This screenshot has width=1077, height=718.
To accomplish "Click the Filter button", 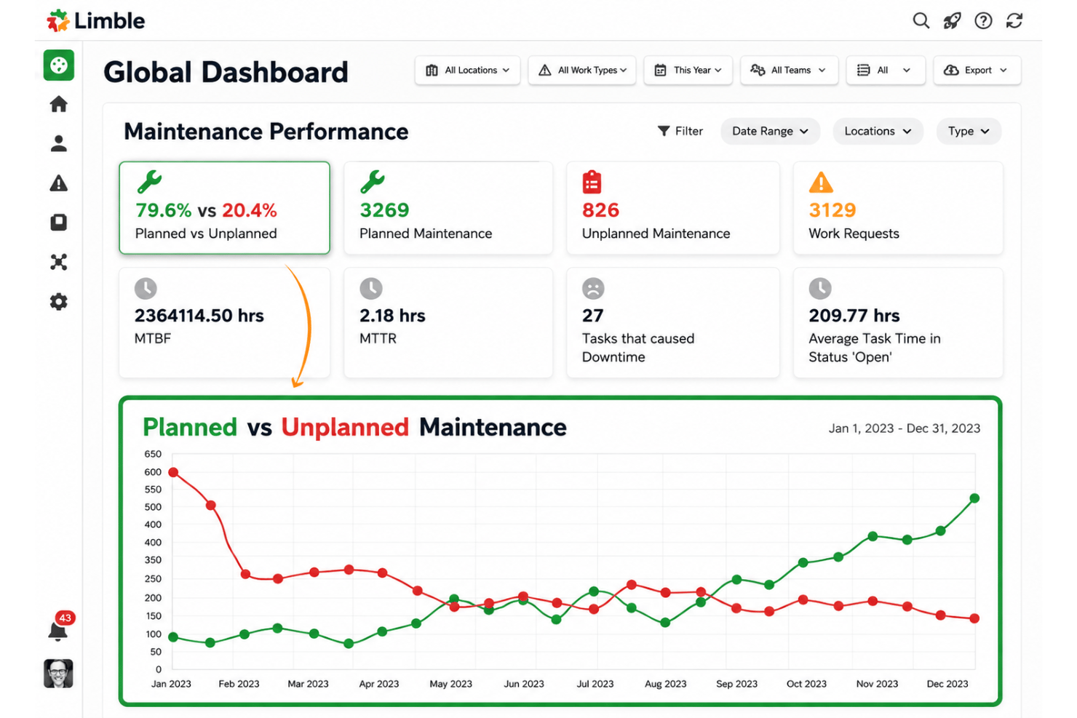I will tap(680, 131).
